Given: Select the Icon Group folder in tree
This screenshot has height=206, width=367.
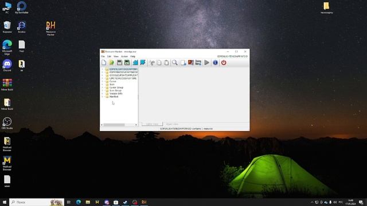Looking at the screenshot, I should [116, 90].
